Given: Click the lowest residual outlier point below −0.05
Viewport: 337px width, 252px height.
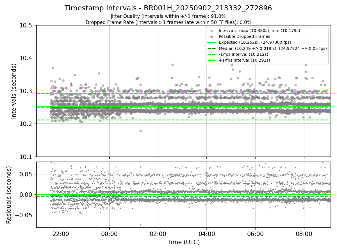Looking at the screenshot, I should pyautogui.click(x=140, y=225).
